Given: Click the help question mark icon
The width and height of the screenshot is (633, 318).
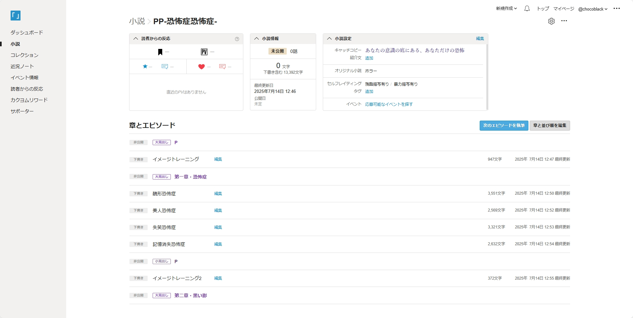Looking at the screenshot, I should 237,39.
